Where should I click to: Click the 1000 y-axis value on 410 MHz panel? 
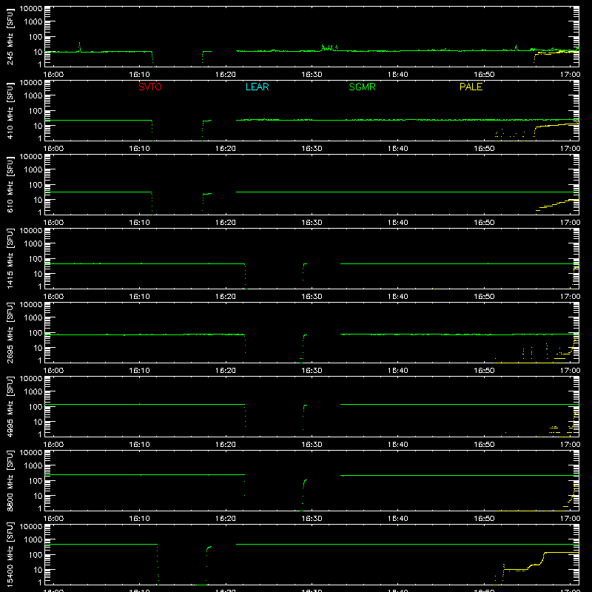coord(33,96)
